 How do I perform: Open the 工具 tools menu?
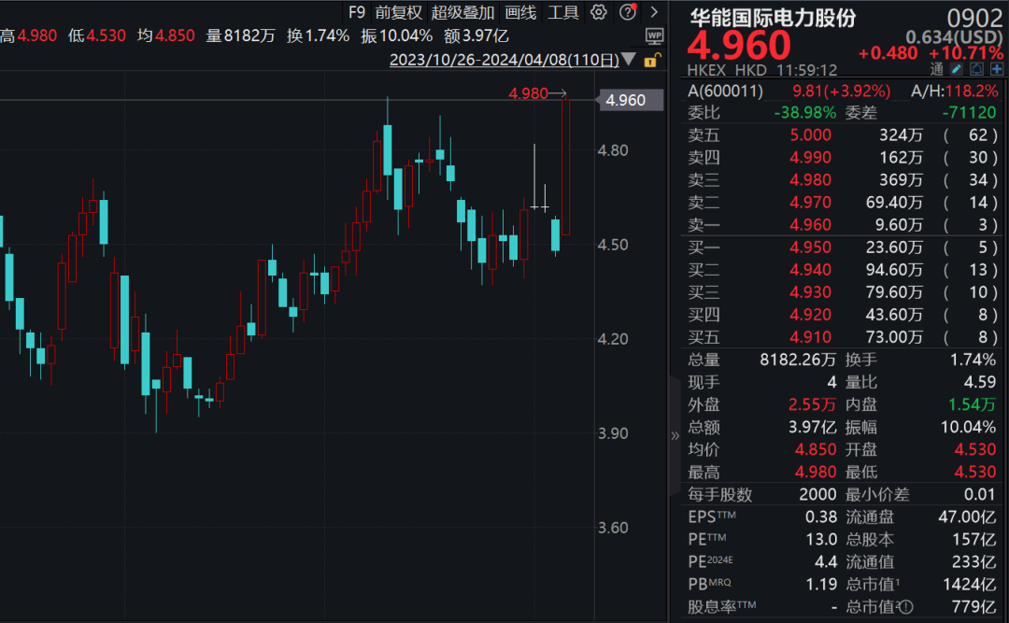pyautogui.click(x=563, y=12)
